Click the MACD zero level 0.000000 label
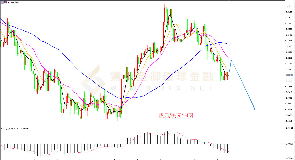The width and height of the screenshot is (295, 160). coord(290,144)
